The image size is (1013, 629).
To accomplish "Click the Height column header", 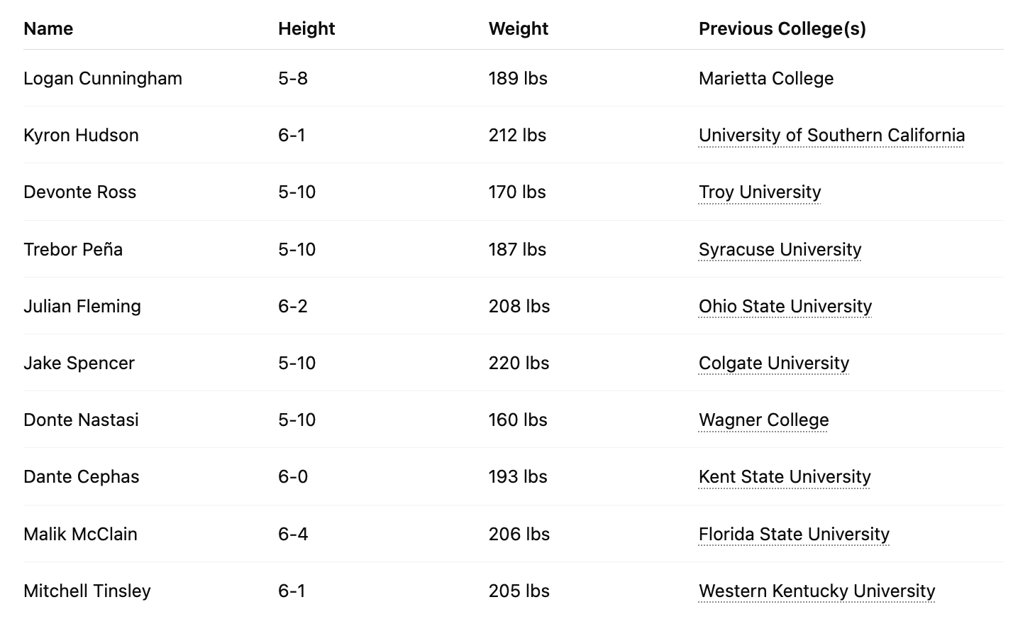I will tap(306, 29).
